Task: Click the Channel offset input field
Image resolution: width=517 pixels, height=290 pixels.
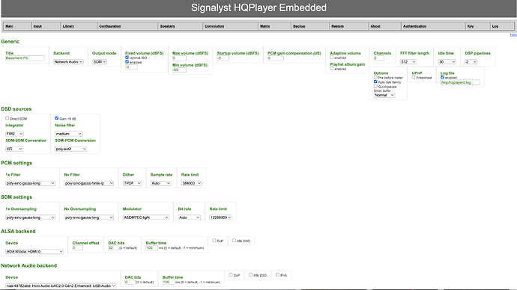Action: tap(78, 248)
